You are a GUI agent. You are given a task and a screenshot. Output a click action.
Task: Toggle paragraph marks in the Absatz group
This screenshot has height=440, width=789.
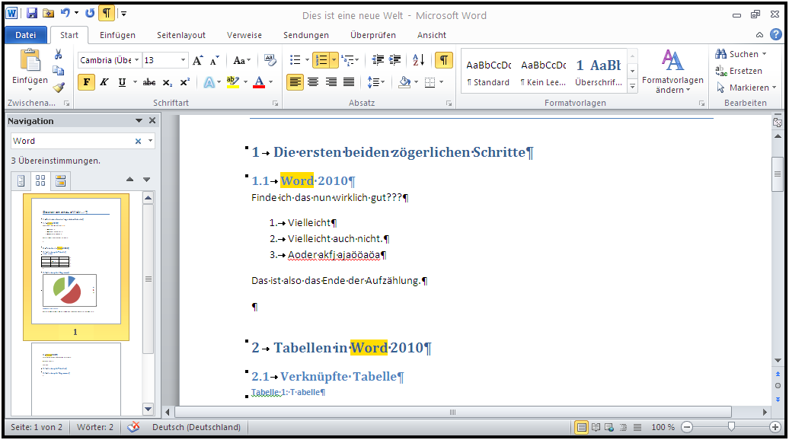(x=444, y=60)
